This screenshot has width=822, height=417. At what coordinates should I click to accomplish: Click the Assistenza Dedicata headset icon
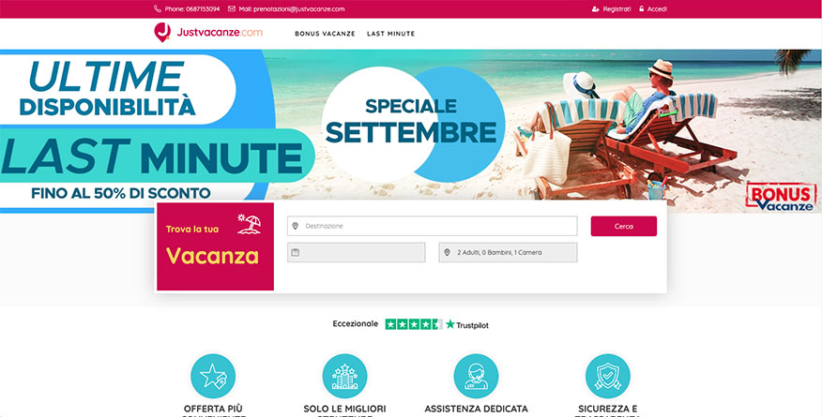(x=476, y=376)
